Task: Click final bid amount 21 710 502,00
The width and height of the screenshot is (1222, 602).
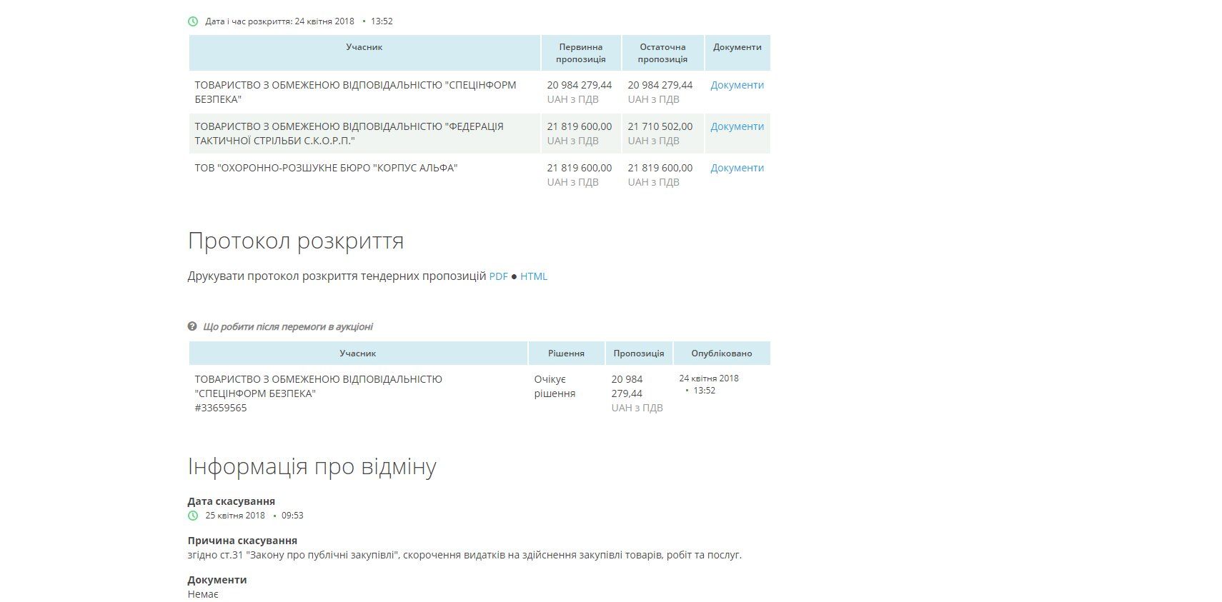Action: click(660, 126)
